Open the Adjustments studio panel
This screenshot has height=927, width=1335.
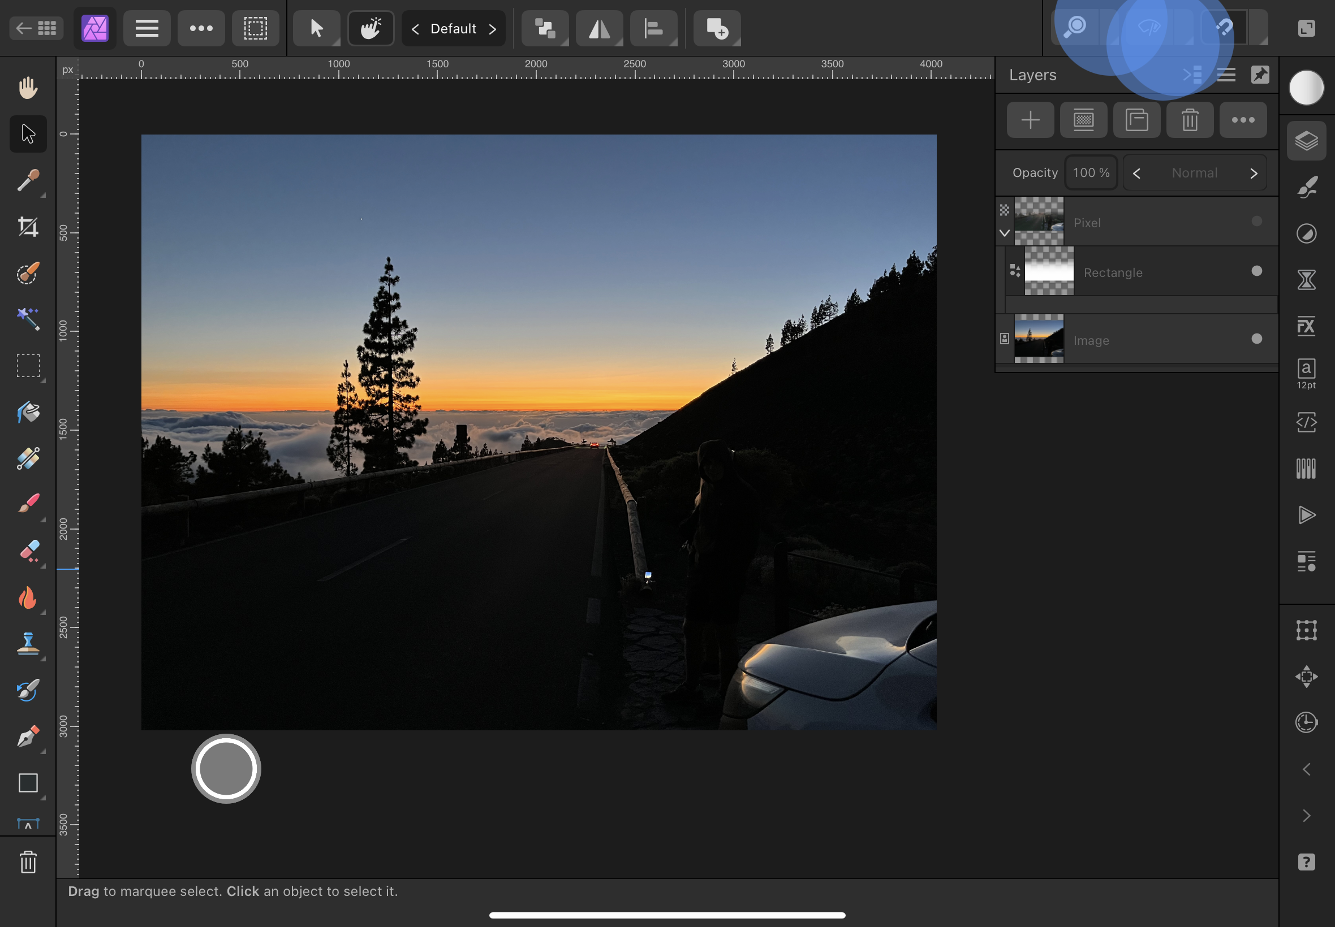coord(1306,233)
